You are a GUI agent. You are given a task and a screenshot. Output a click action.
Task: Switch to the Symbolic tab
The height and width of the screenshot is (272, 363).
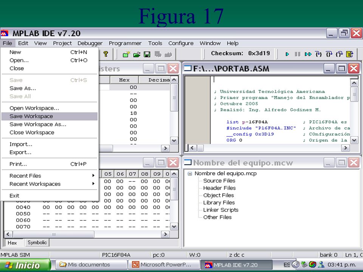(x=37, y=243)
